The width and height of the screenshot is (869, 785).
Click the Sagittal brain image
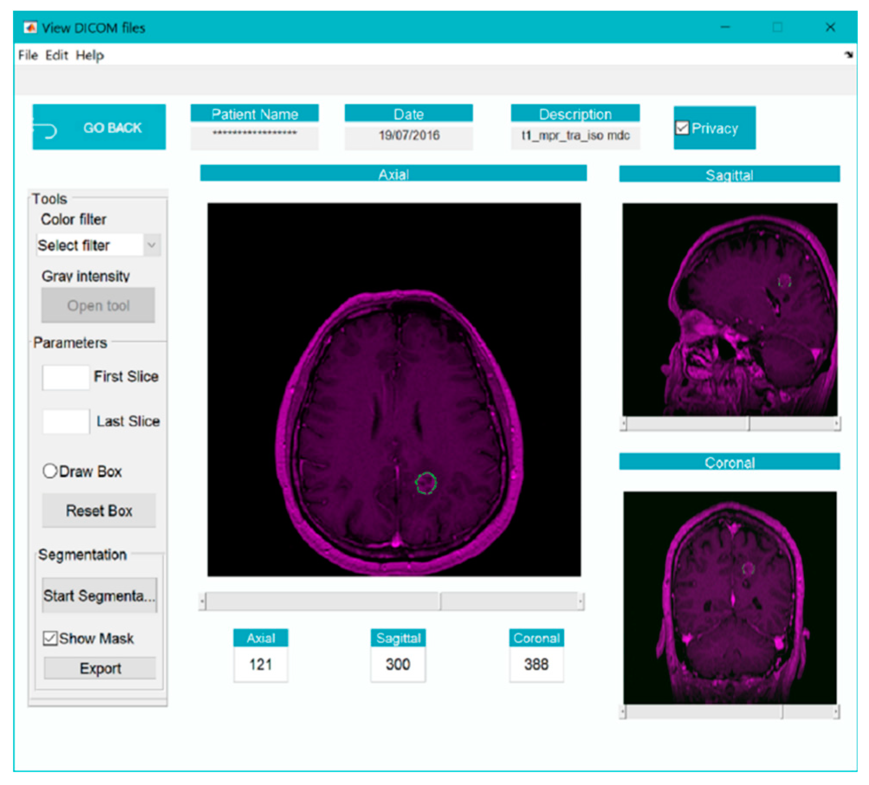point(730,309)
